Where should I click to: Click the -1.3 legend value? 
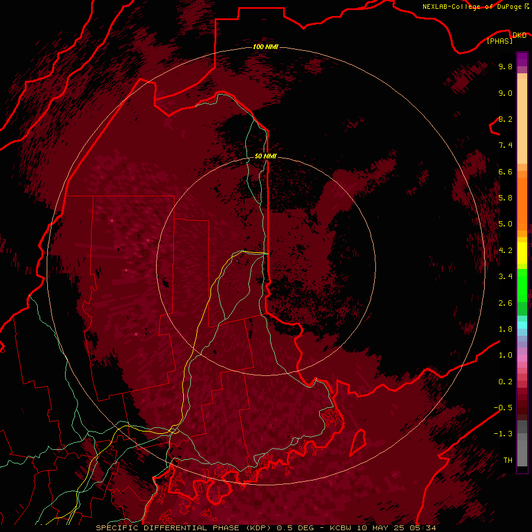[503, 434]
